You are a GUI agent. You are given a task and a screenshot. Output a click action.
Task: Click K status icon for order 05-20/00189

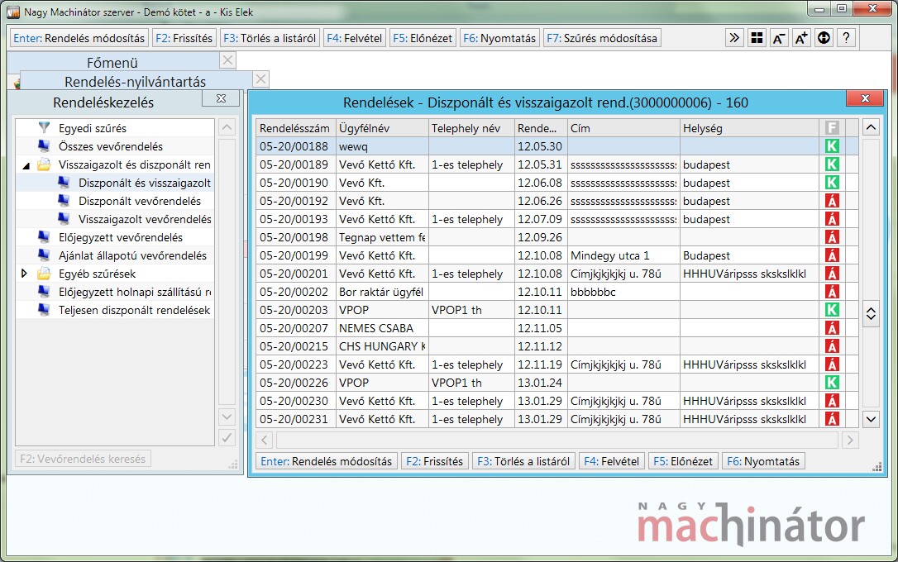(832, 164)
